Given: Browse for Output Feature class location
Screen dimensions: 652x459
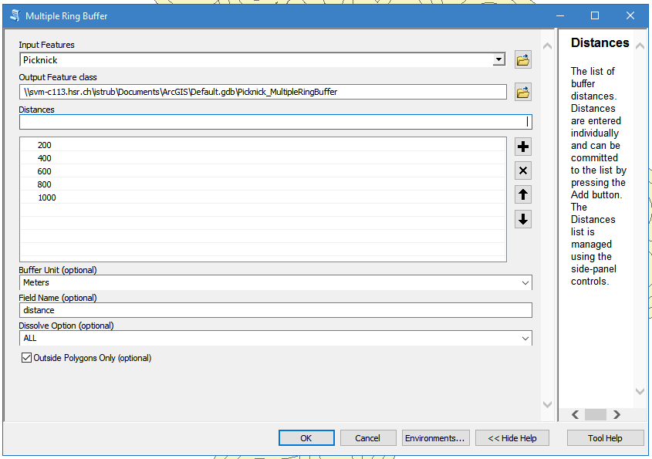Looking at the screenshot, I should [x=523, y=93].
